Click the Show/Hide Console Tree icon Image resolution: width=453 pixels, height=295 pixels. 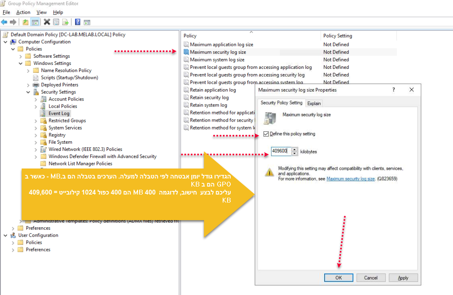(35, 22)
